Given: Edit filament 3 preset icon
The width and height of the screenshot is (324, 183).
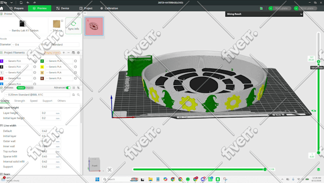Looking at the screenshot, I should (35, 67).
